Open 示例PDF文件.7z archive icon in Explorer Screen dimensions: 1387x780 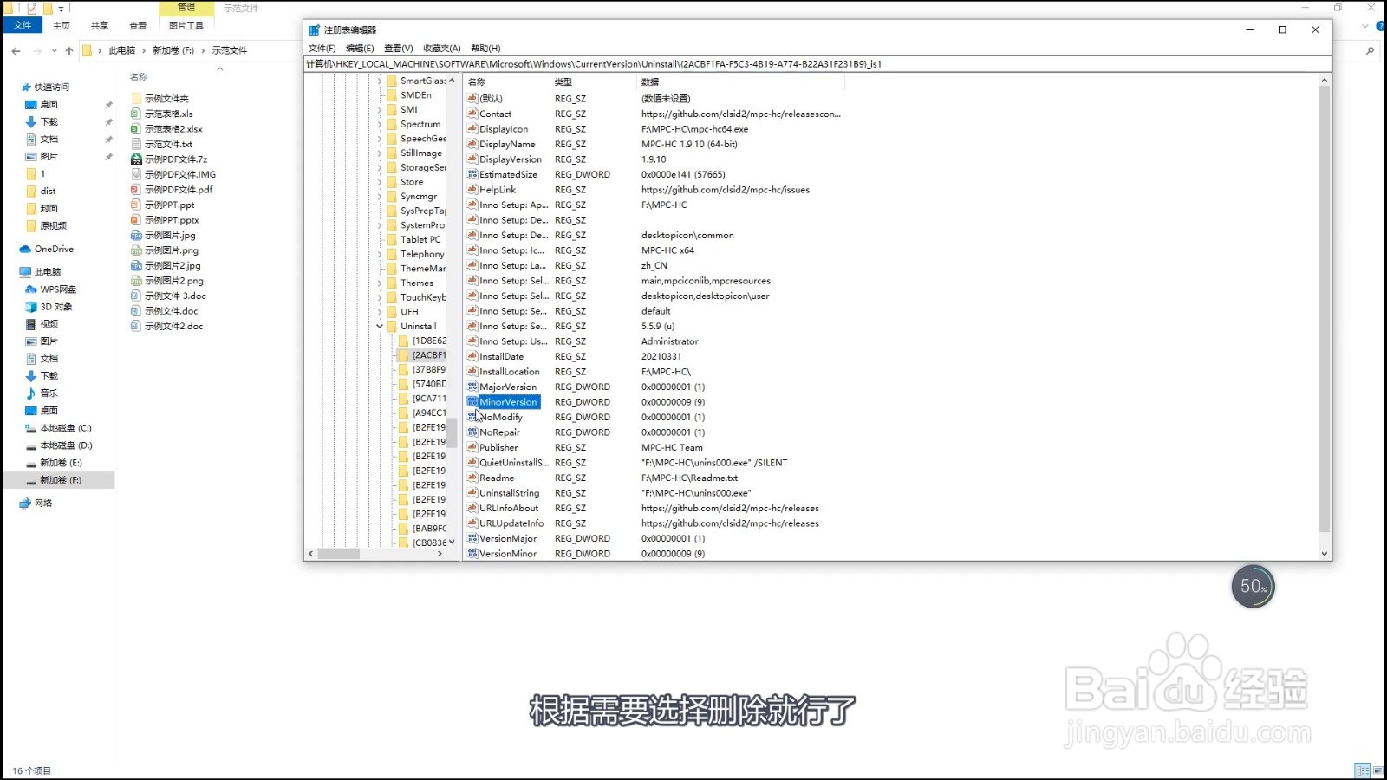point(136,159)
